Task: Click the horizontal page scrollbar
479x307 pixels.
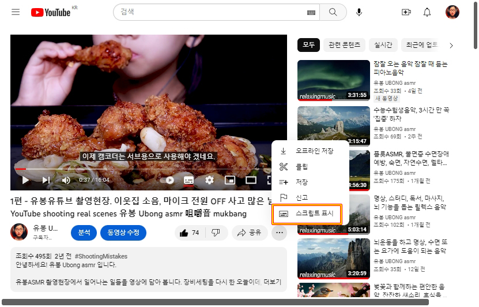Action: pyautogui.click(x=216, y=302)
